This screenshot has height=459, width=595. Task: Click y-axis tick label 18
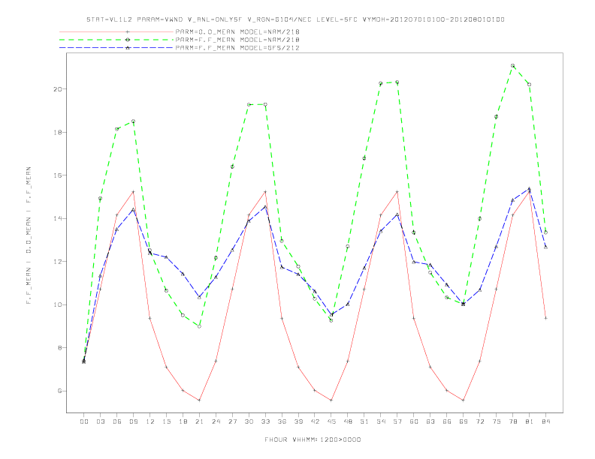tap(58, 132)
